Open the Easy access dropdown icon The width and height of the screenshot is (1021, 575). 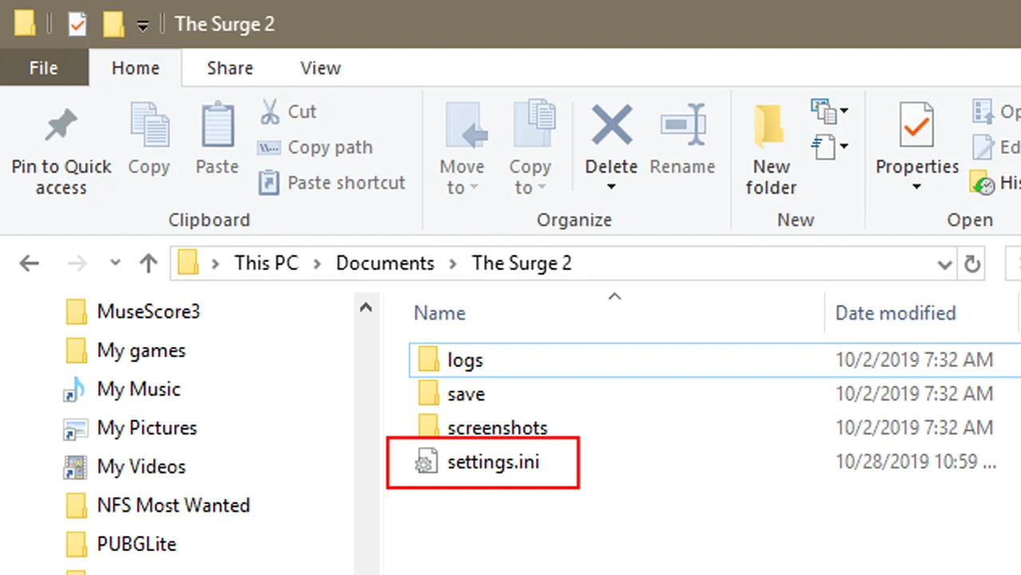tap(829, 147)
